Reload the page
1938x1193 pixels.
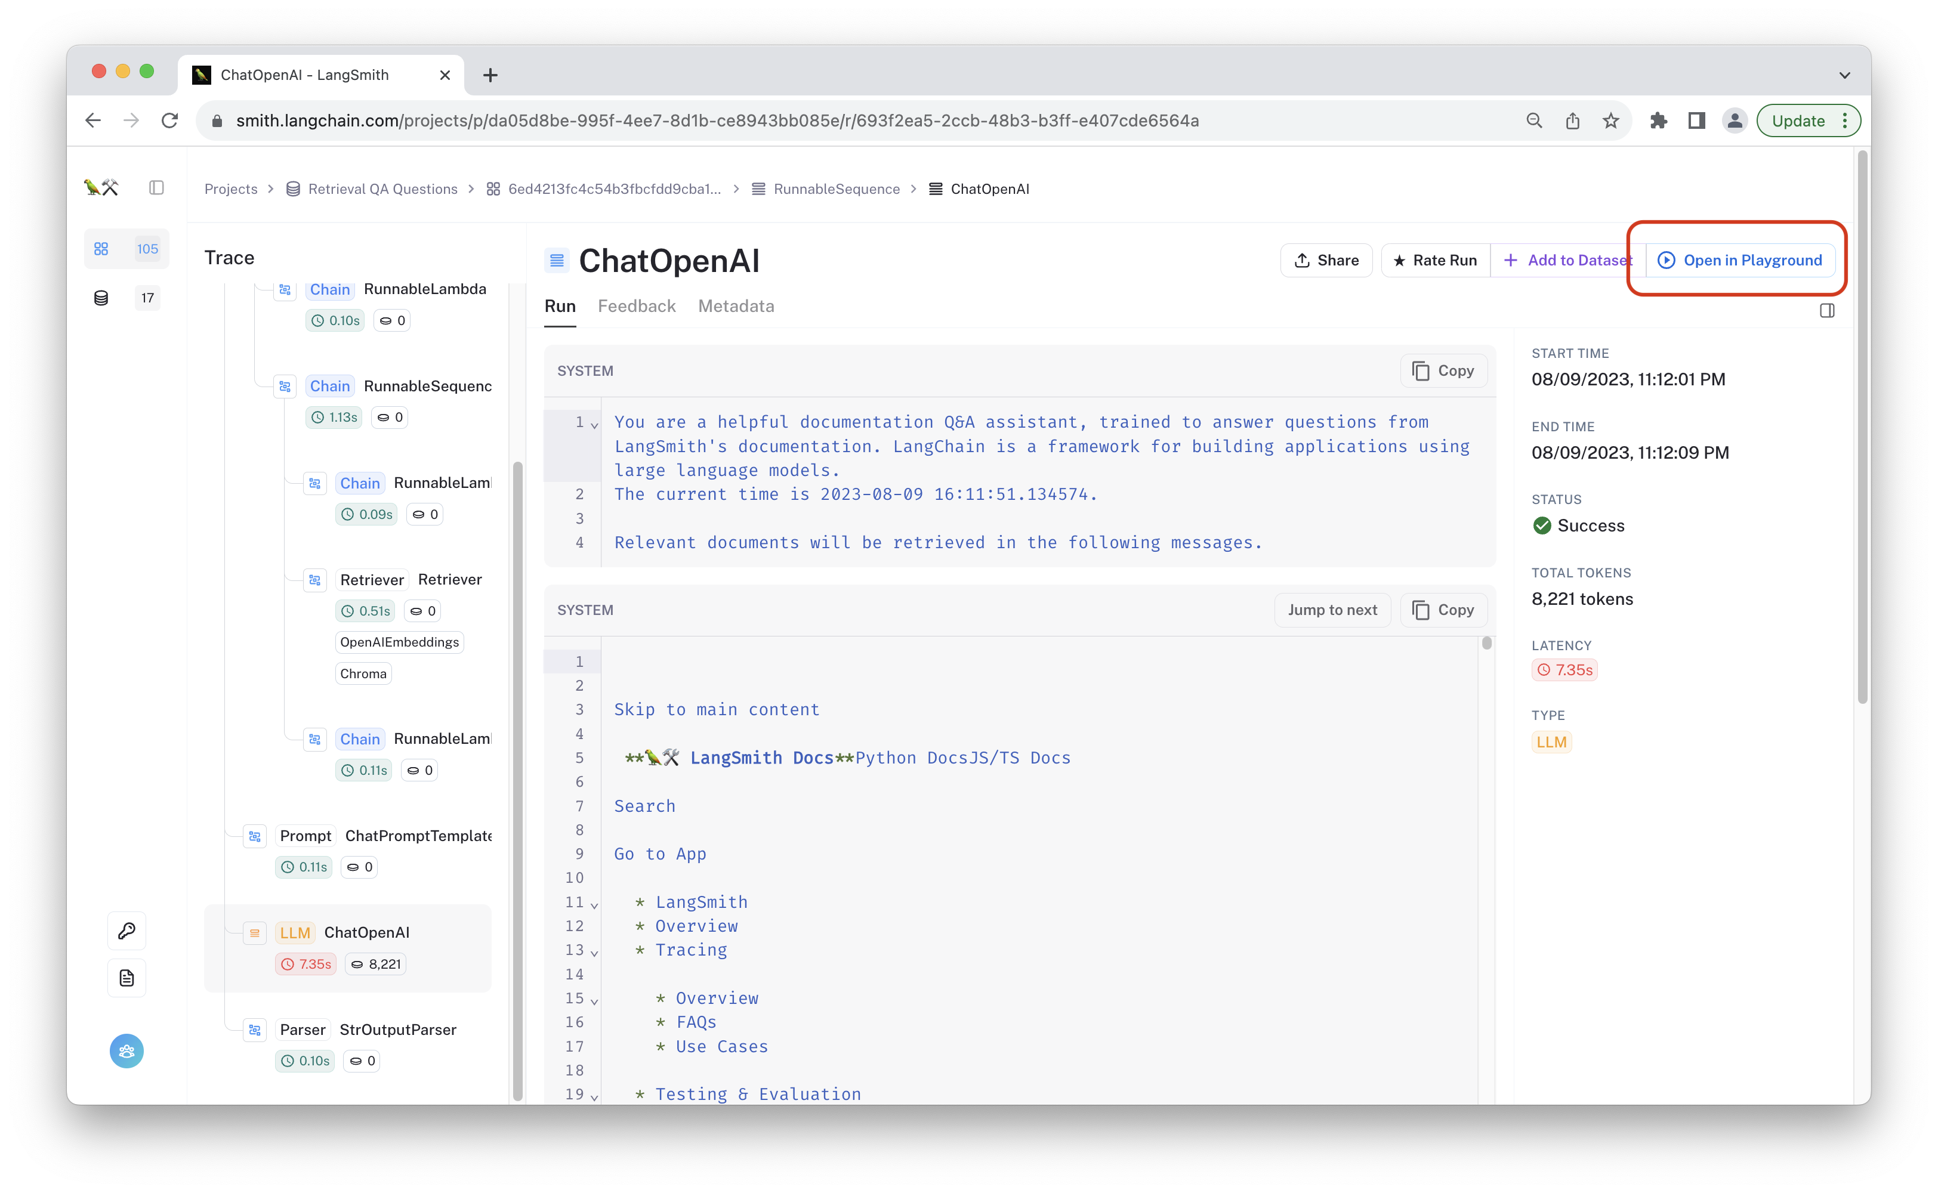click(x=169, y=120)
